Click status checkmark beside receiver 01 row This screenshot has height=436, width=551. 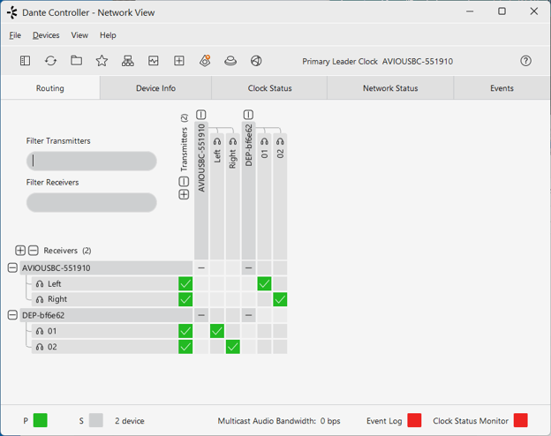point(185,331)
